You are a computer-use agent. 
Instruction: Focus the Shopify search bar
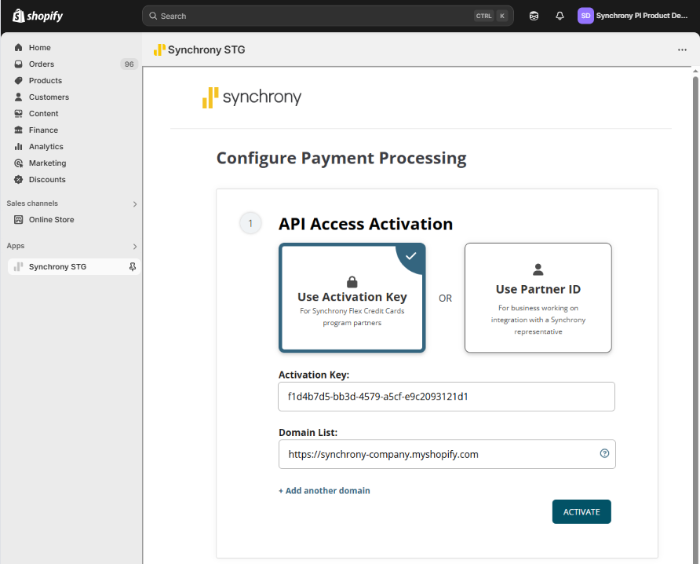tap(314, 16)
